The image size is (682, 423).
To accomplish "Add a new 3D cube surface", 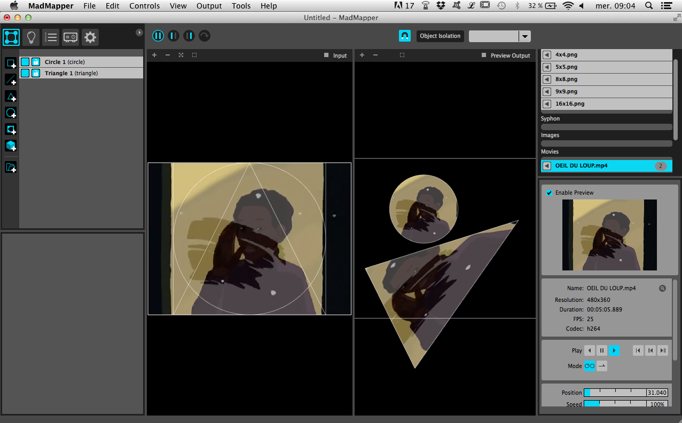I will click(11, 146).
